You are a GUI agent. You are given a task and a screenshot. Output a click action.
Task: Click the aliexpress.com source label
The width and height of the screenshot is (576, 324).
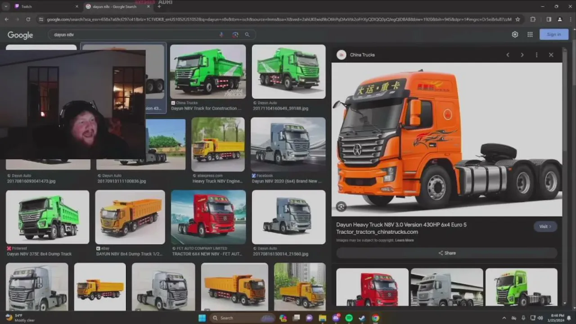pos(210,175)
